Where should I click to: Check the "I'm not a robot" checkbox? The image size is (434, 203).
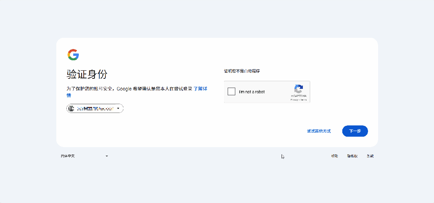[x=231, y=92]
